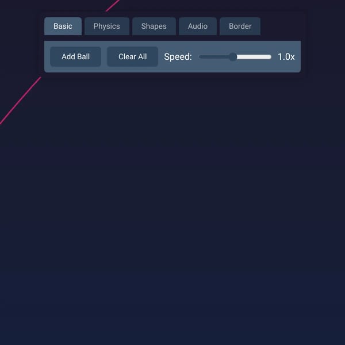Select the Shapes tab

point(154,26)
